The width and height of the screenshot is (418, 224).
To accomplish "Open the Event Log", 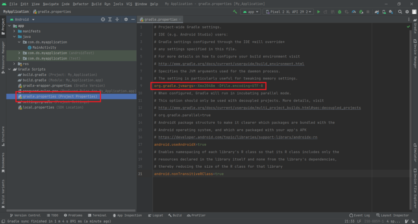I will pos(359,215).
